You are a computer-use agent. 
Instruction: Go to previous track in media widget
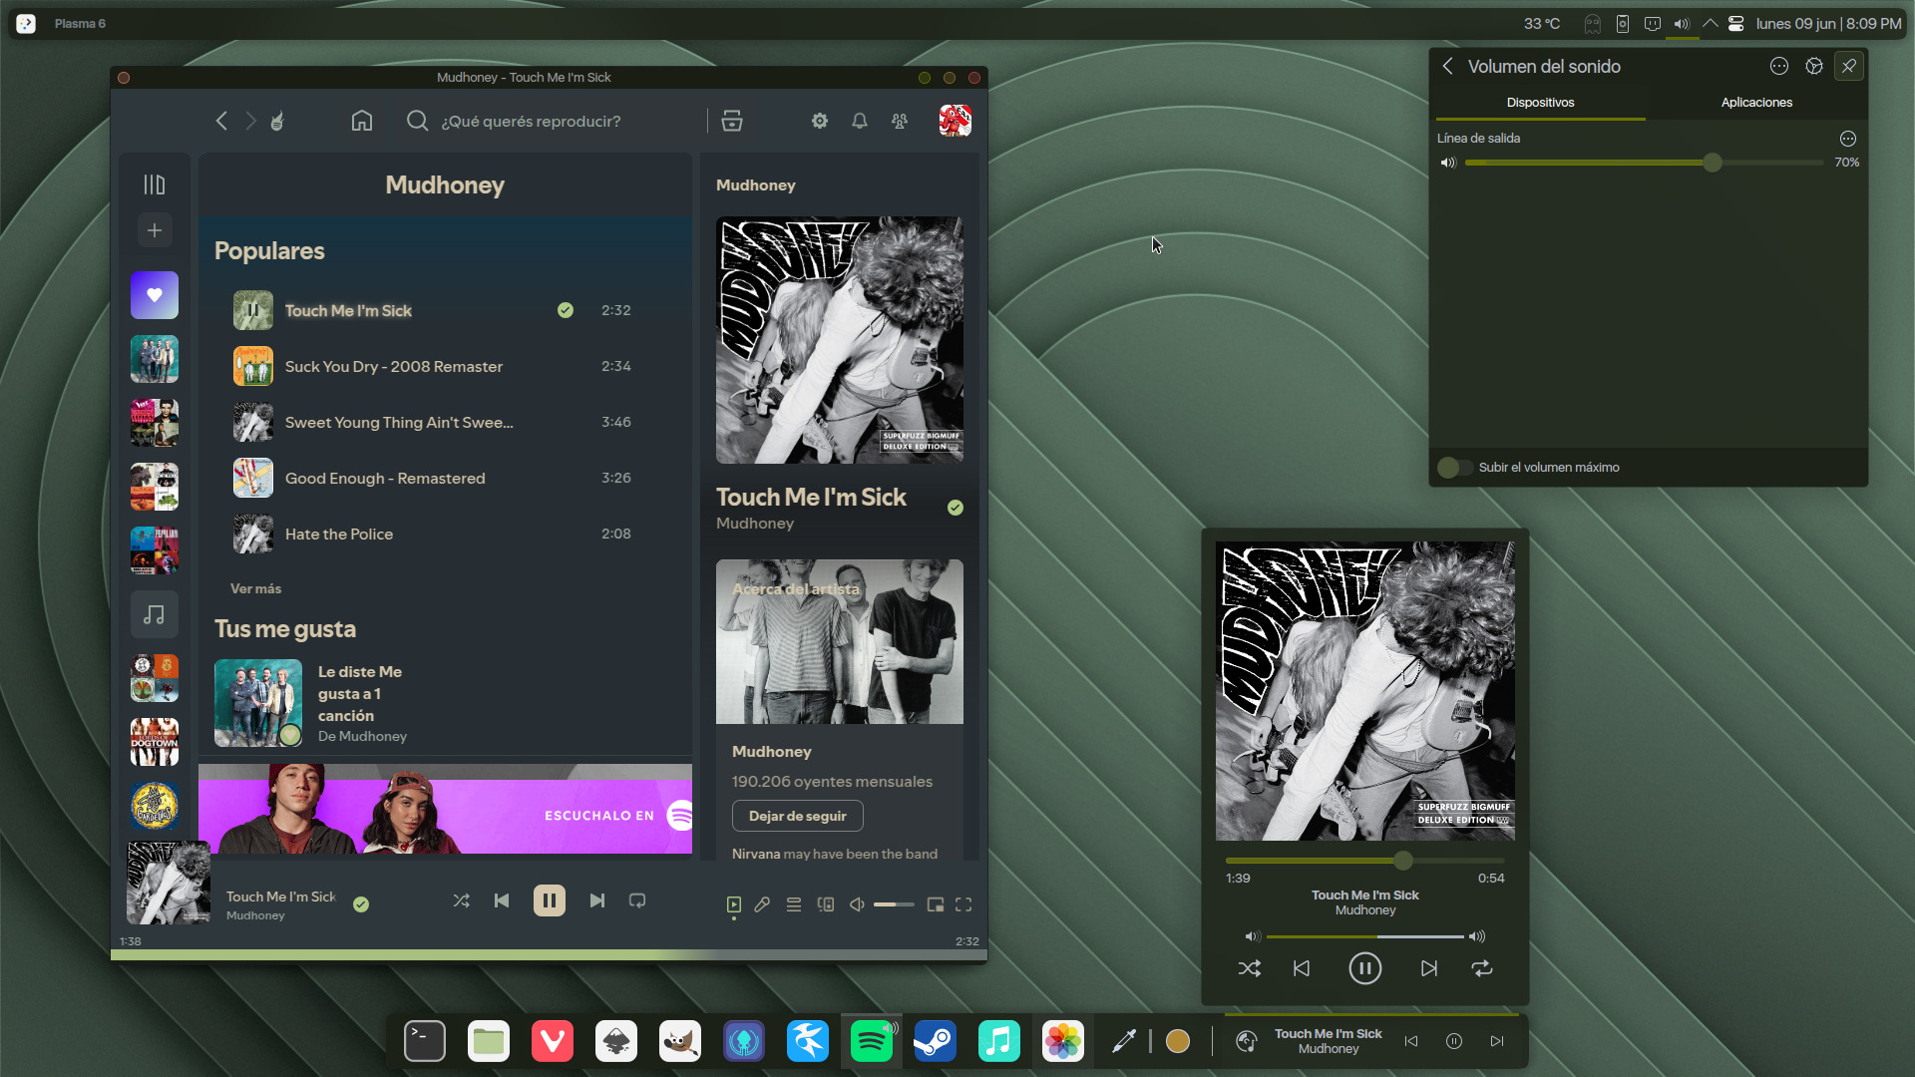tap(1302, 968)
